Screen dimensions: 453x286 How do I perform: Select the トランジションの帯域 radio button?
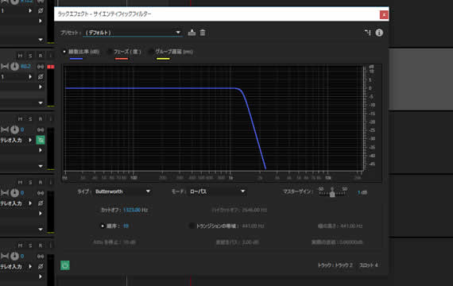pyautogui.click(x=192, y=226)
